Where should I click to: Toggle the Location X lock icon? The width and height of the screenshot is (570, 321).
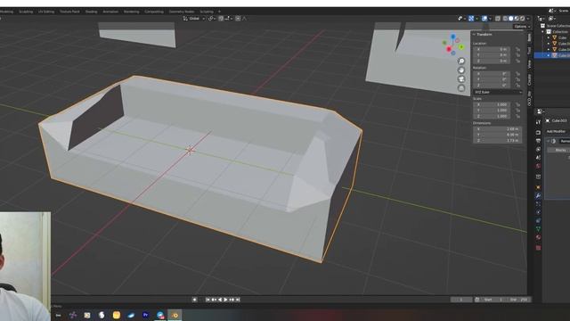click(517, 49)
